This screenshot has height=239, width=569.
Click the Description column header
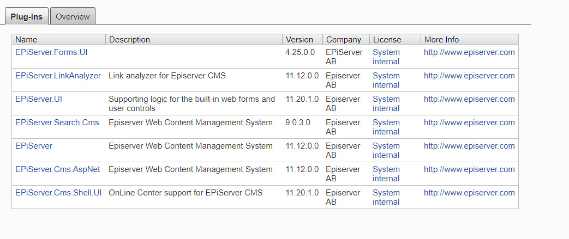(x=129, y=40)
